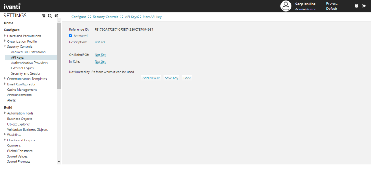
Task: Open Business Objects
Action: 20,119
